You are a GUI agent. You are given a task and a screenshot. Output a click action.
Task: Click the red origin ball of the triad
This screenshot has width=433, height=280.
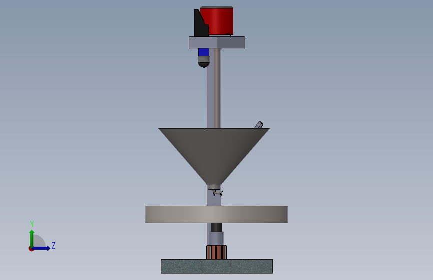coord(31,249)
